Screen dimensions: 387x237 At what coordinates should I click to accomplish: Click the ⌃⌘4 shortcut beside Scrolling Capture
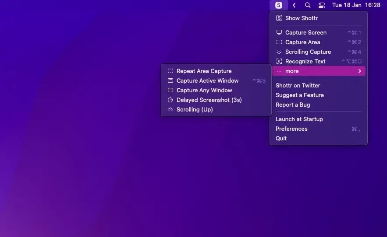[354, 52]
